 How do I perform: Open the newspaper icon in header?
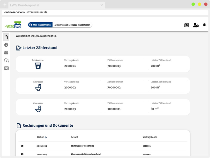click(186, 25)
